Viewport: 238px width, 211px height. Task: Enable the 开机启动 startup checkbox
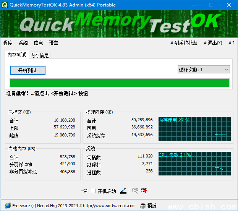coord(93,191)
